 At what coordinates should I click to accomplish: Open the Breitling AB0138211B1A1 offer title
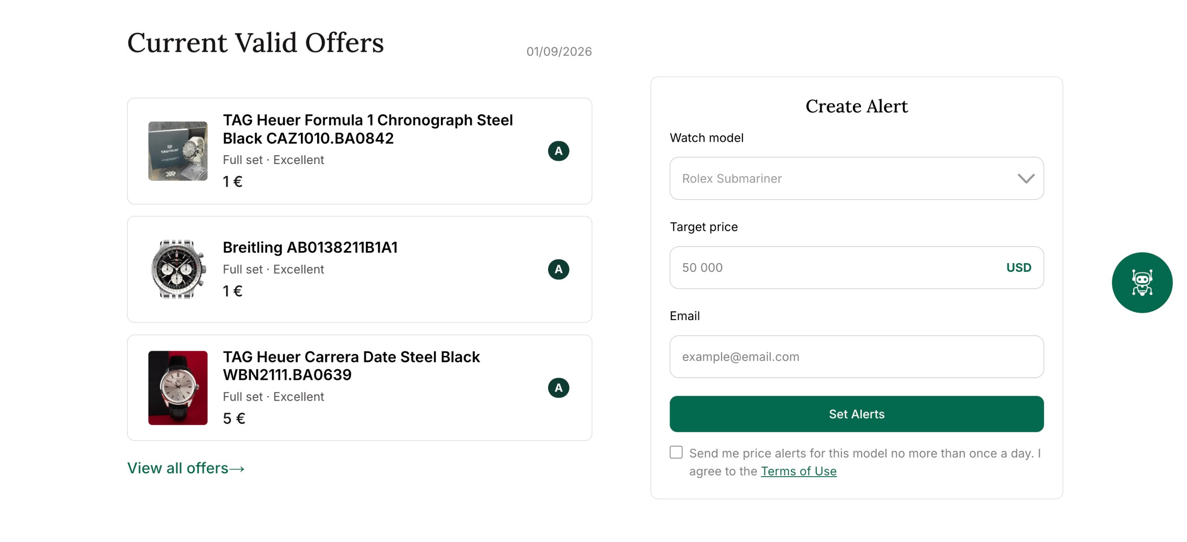pyautogui.click(x=310, y=247)
